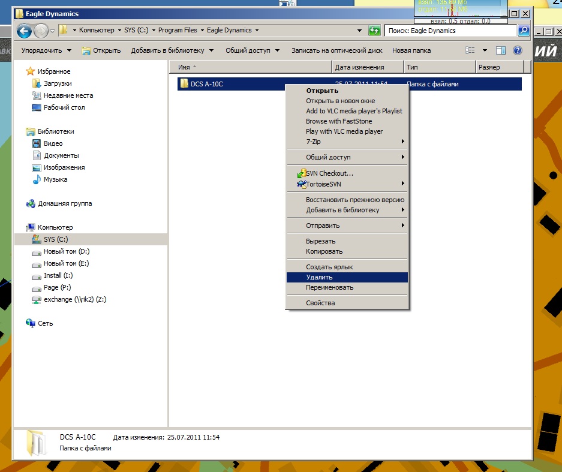
Task: Open Недавние места in navigation pane
Action: tap(63, 95)
